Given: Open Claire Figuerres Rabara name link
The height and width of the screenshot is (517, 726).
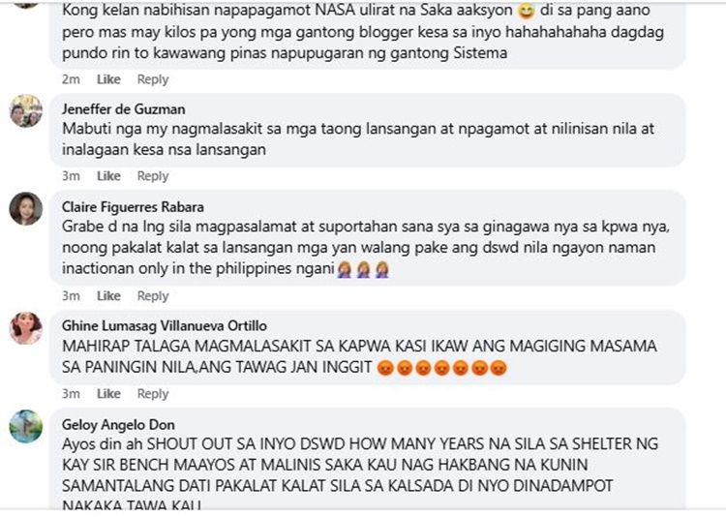Looking at the screenshot, I should point(133,206).
